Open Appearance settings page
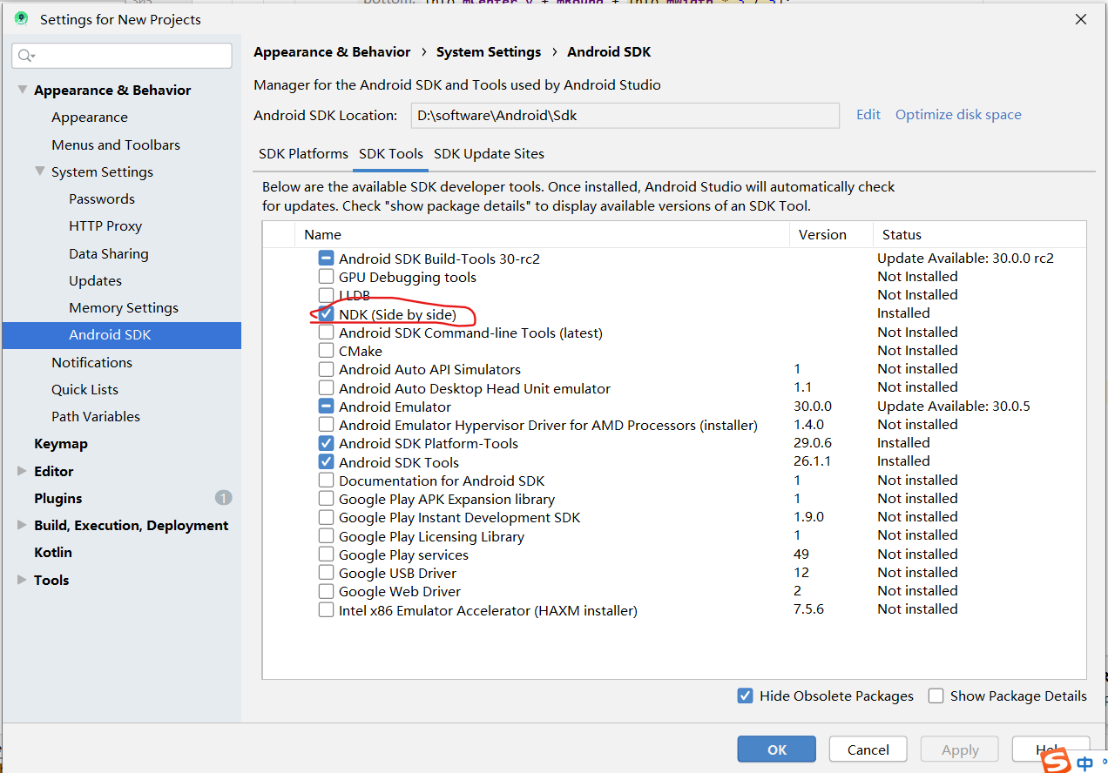The height and width of the screenshot is (773, 1108). pyautogui.click(x=90, y=117)
